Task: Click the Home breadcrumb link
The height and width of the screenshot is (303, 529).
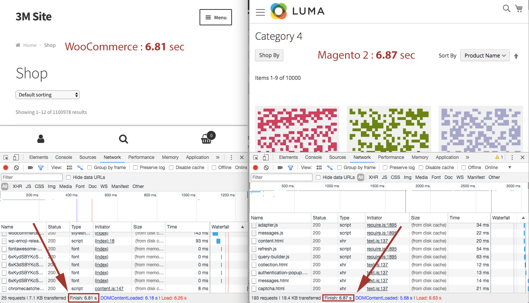Action: point(30,45)
